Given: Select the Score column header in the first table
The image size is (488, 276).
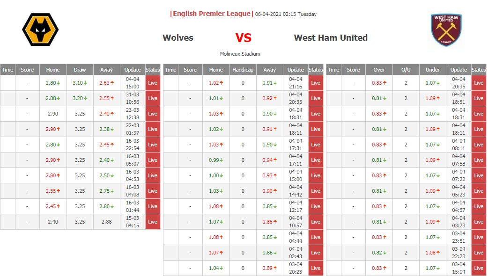Looking at the screenshot, I should [x=27, y=69].
